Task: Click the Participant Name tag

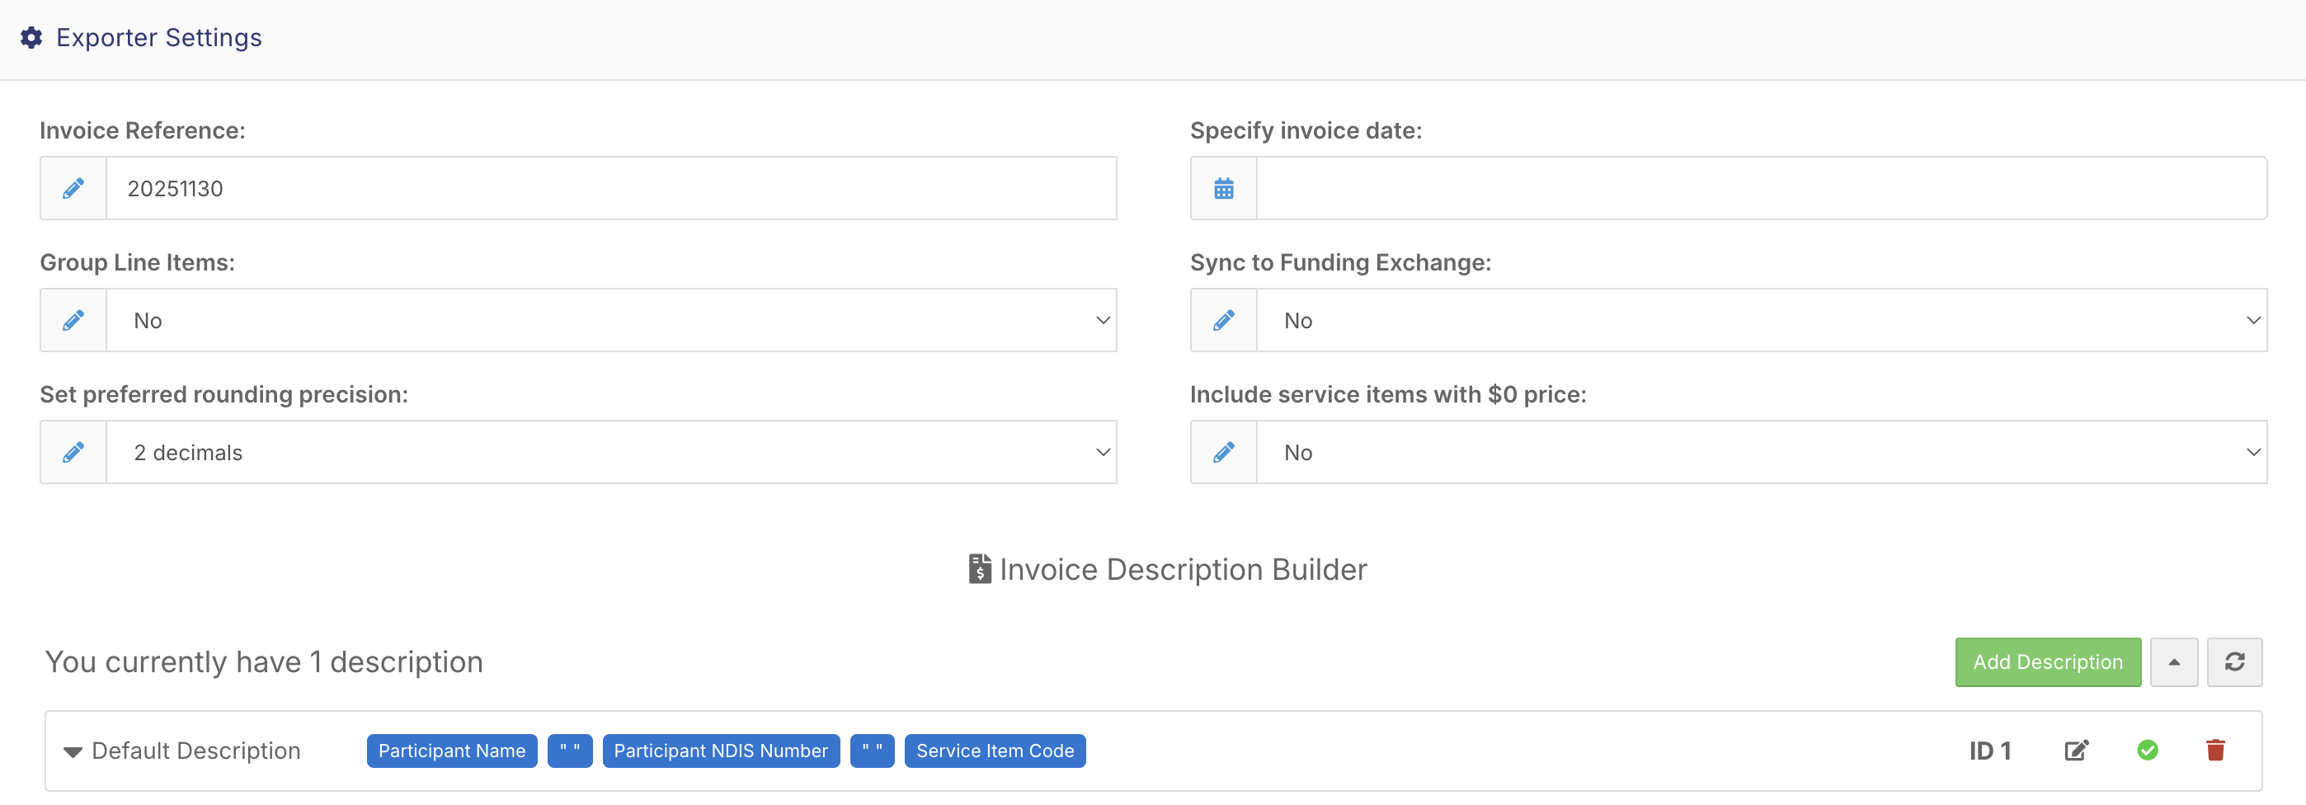Action: click(x=452, y=751)
